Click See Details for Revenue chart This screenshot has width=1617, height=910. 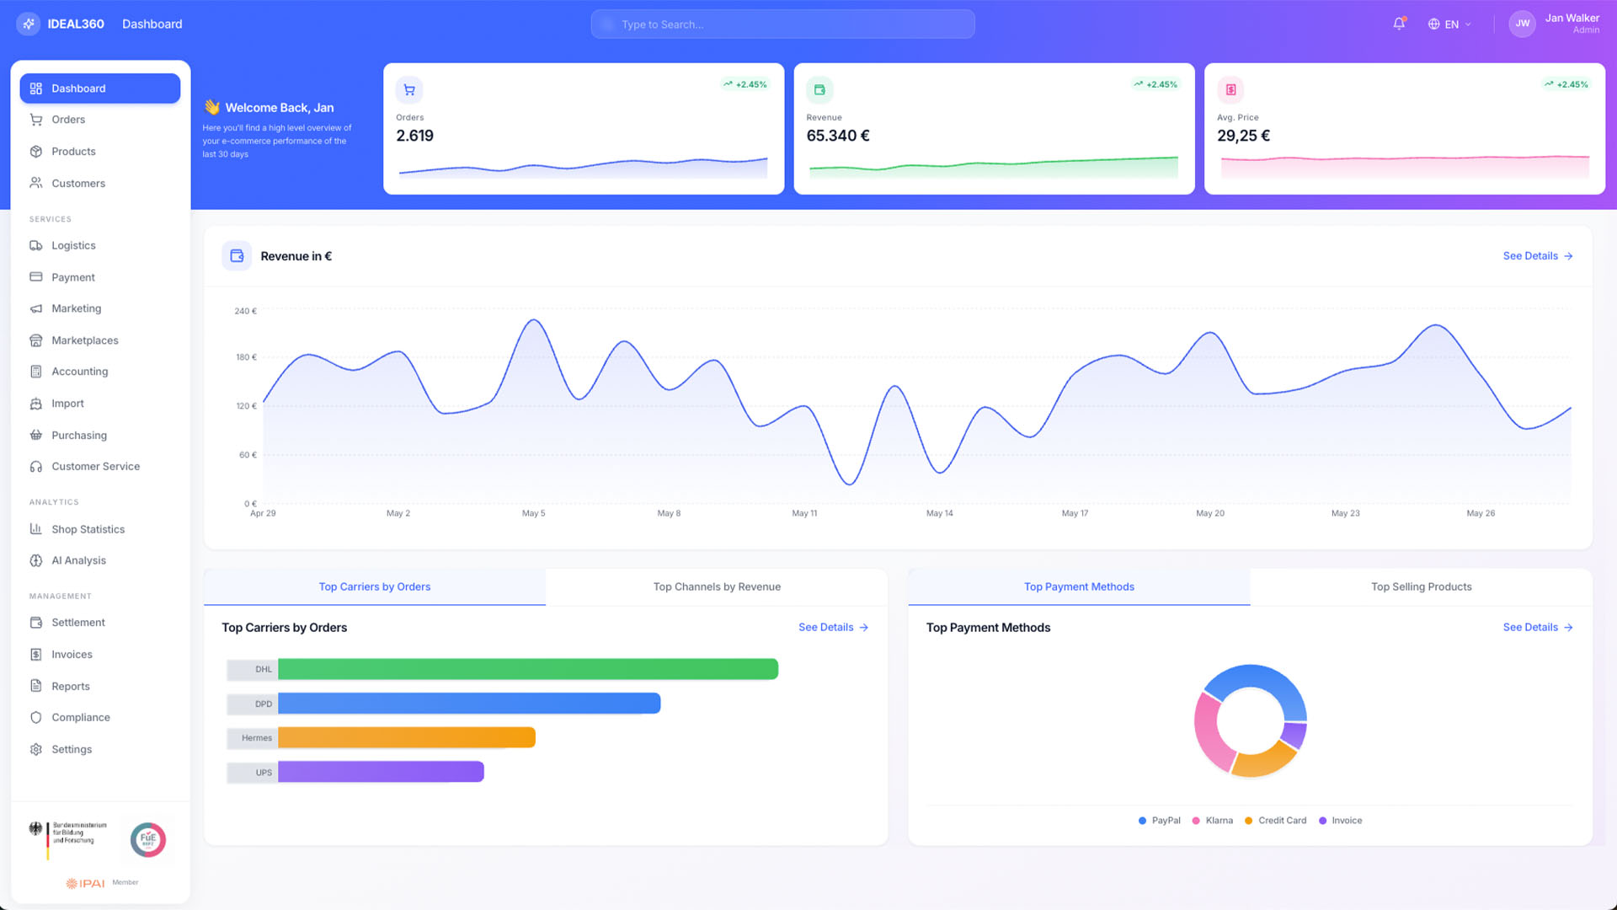(x=1537, y=256)
